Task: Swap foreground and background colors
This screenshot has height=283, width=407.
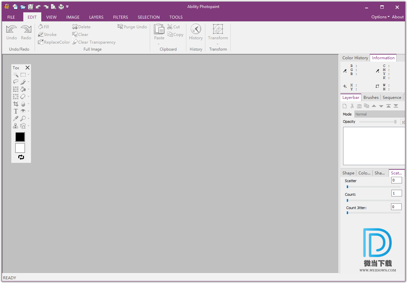Action: click(21, 157)
